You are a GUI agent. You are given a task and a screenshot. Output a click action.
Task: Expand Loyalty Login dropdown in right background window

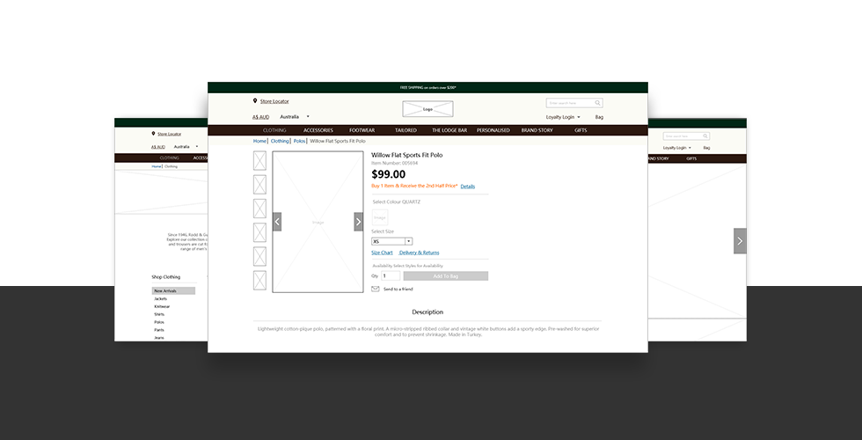(677, 148)
